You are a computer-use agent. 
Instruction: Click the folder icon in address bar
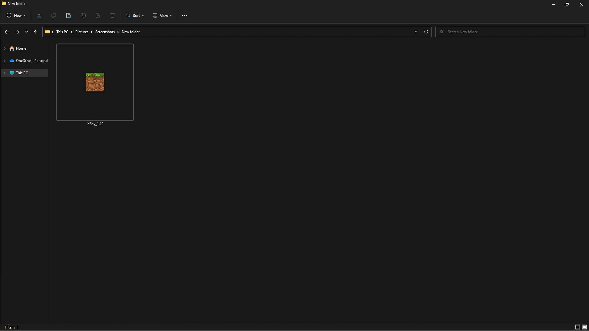[x=48, y=32]
